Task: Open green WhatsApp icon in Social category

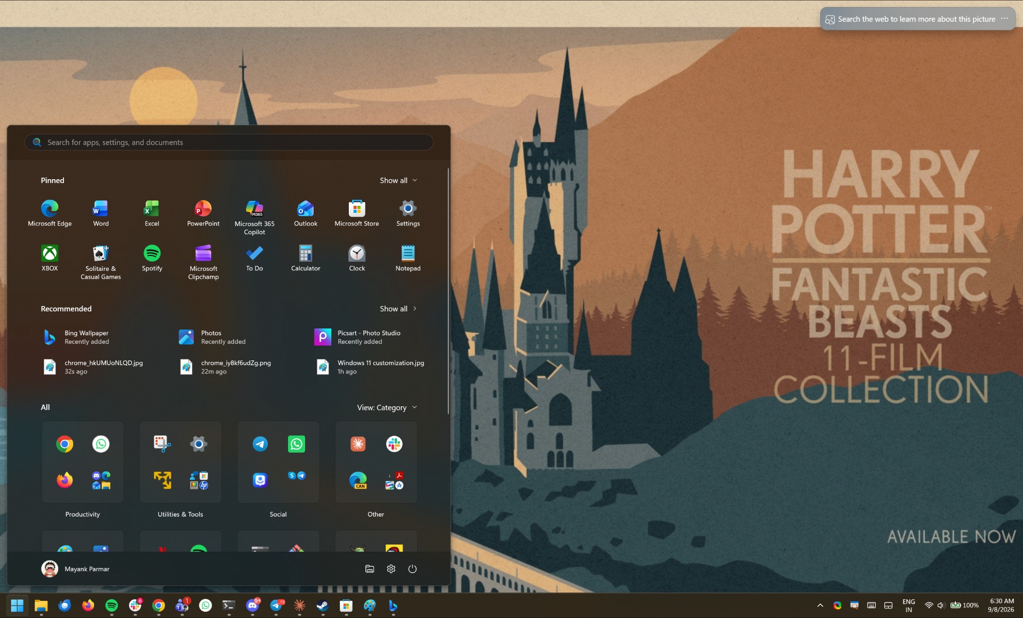Action: pos(297,444)
